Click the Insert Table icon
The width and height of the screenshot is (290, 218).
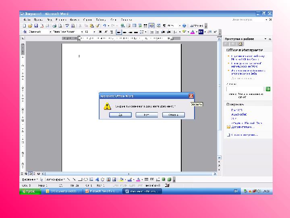(134, 25)
